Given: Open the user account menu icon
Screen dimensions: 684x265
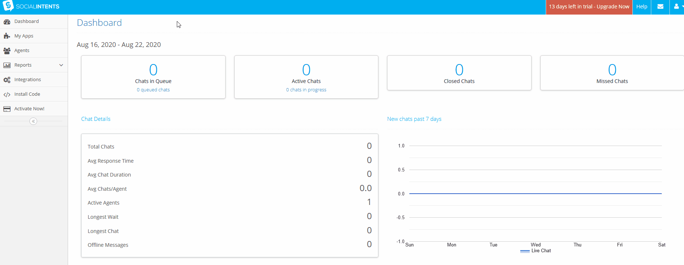Looking at the screenshot, I should (x=676, y=7).
